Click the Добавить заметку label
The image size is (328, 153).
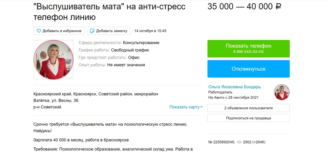(x=112, y=31)
